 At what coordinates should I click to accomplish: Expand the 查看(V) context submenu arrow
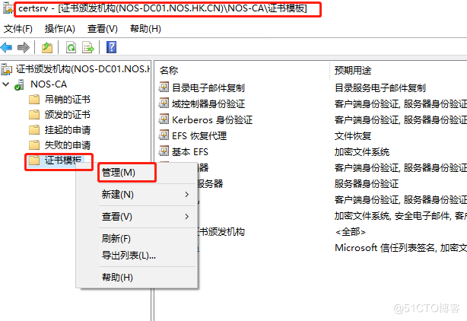pos(187,217)
